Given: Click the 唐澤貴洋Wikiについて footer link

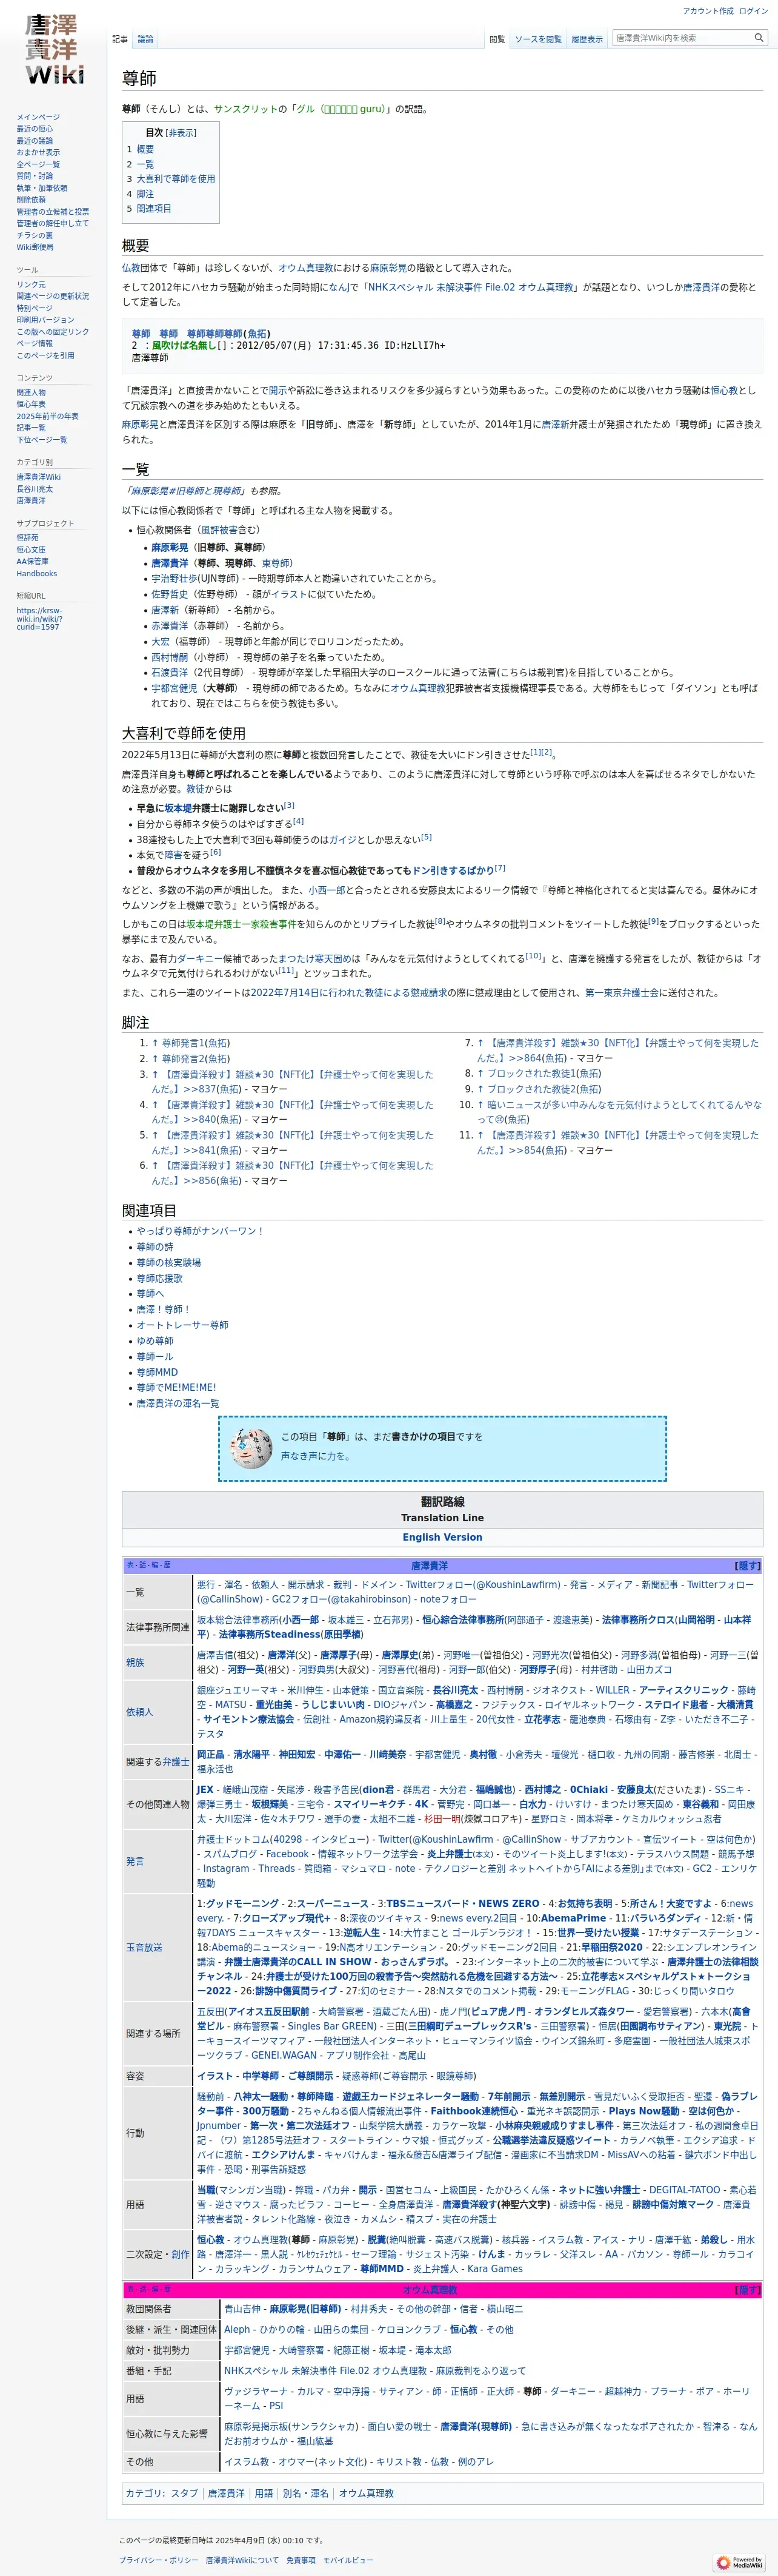Looking at the screenshot, I should (x=243, y=2560).
